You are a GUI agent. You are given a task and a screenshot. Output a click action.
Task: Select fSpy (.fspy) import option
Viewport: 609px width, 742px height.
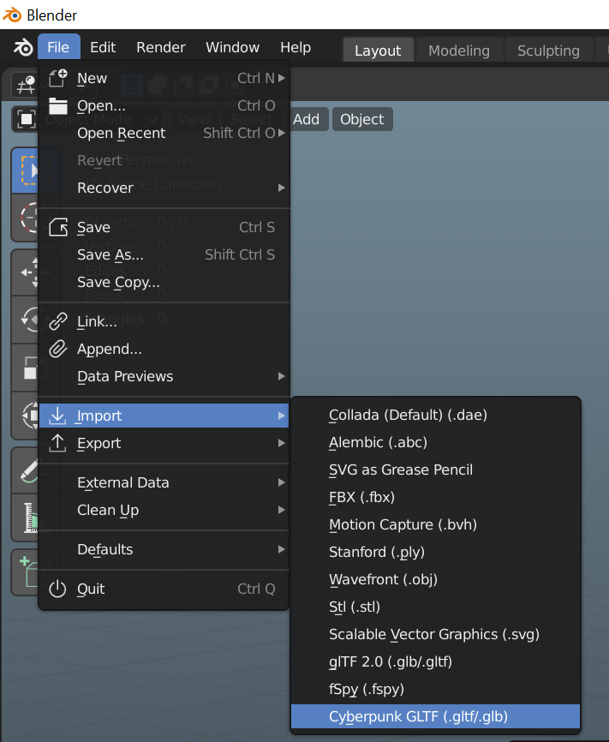click(435, 689)
